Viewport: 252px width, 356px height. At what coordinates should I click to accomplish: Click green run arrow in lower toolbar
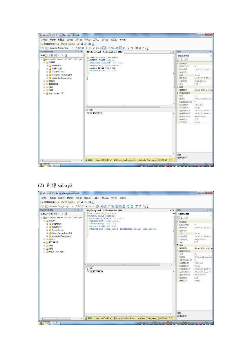(x=86, y=206)
